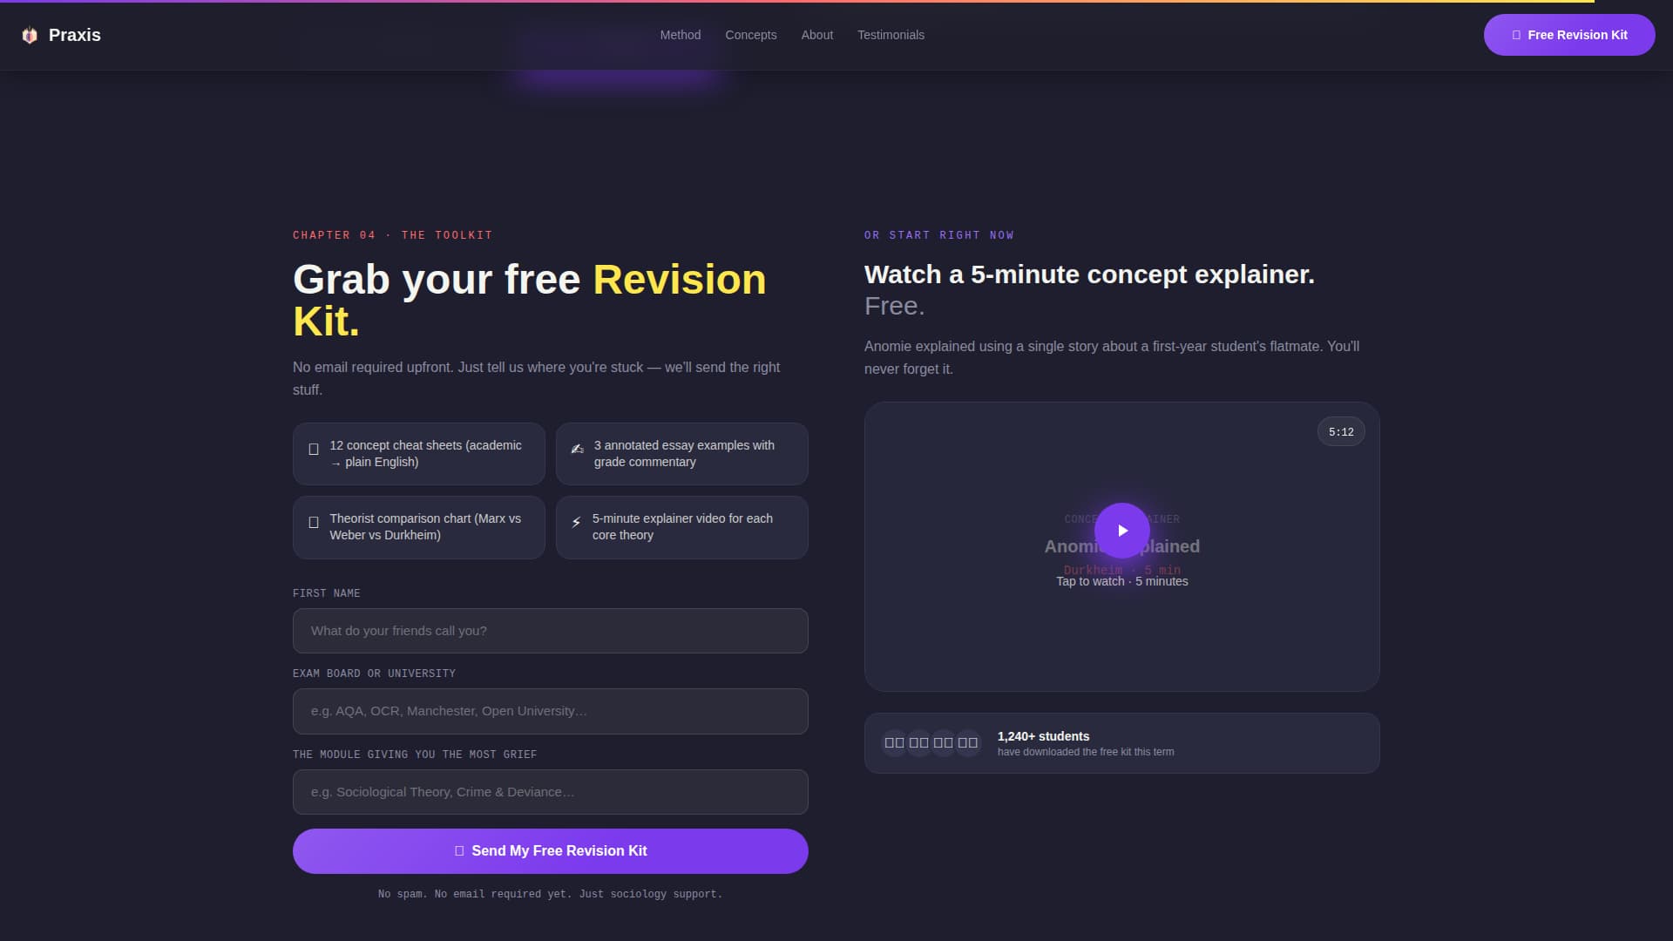Click '5-minute explainer video' card text
This screenshot has height=941, width=1673.
pyautogui.click(x=682, y=527)
